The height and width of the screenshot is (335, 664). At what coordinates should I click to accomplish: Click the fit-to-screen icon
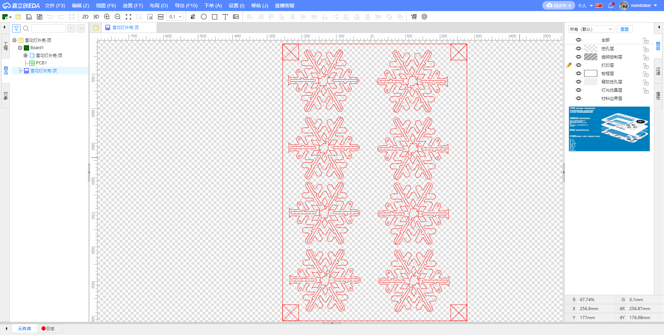[128, 17]
